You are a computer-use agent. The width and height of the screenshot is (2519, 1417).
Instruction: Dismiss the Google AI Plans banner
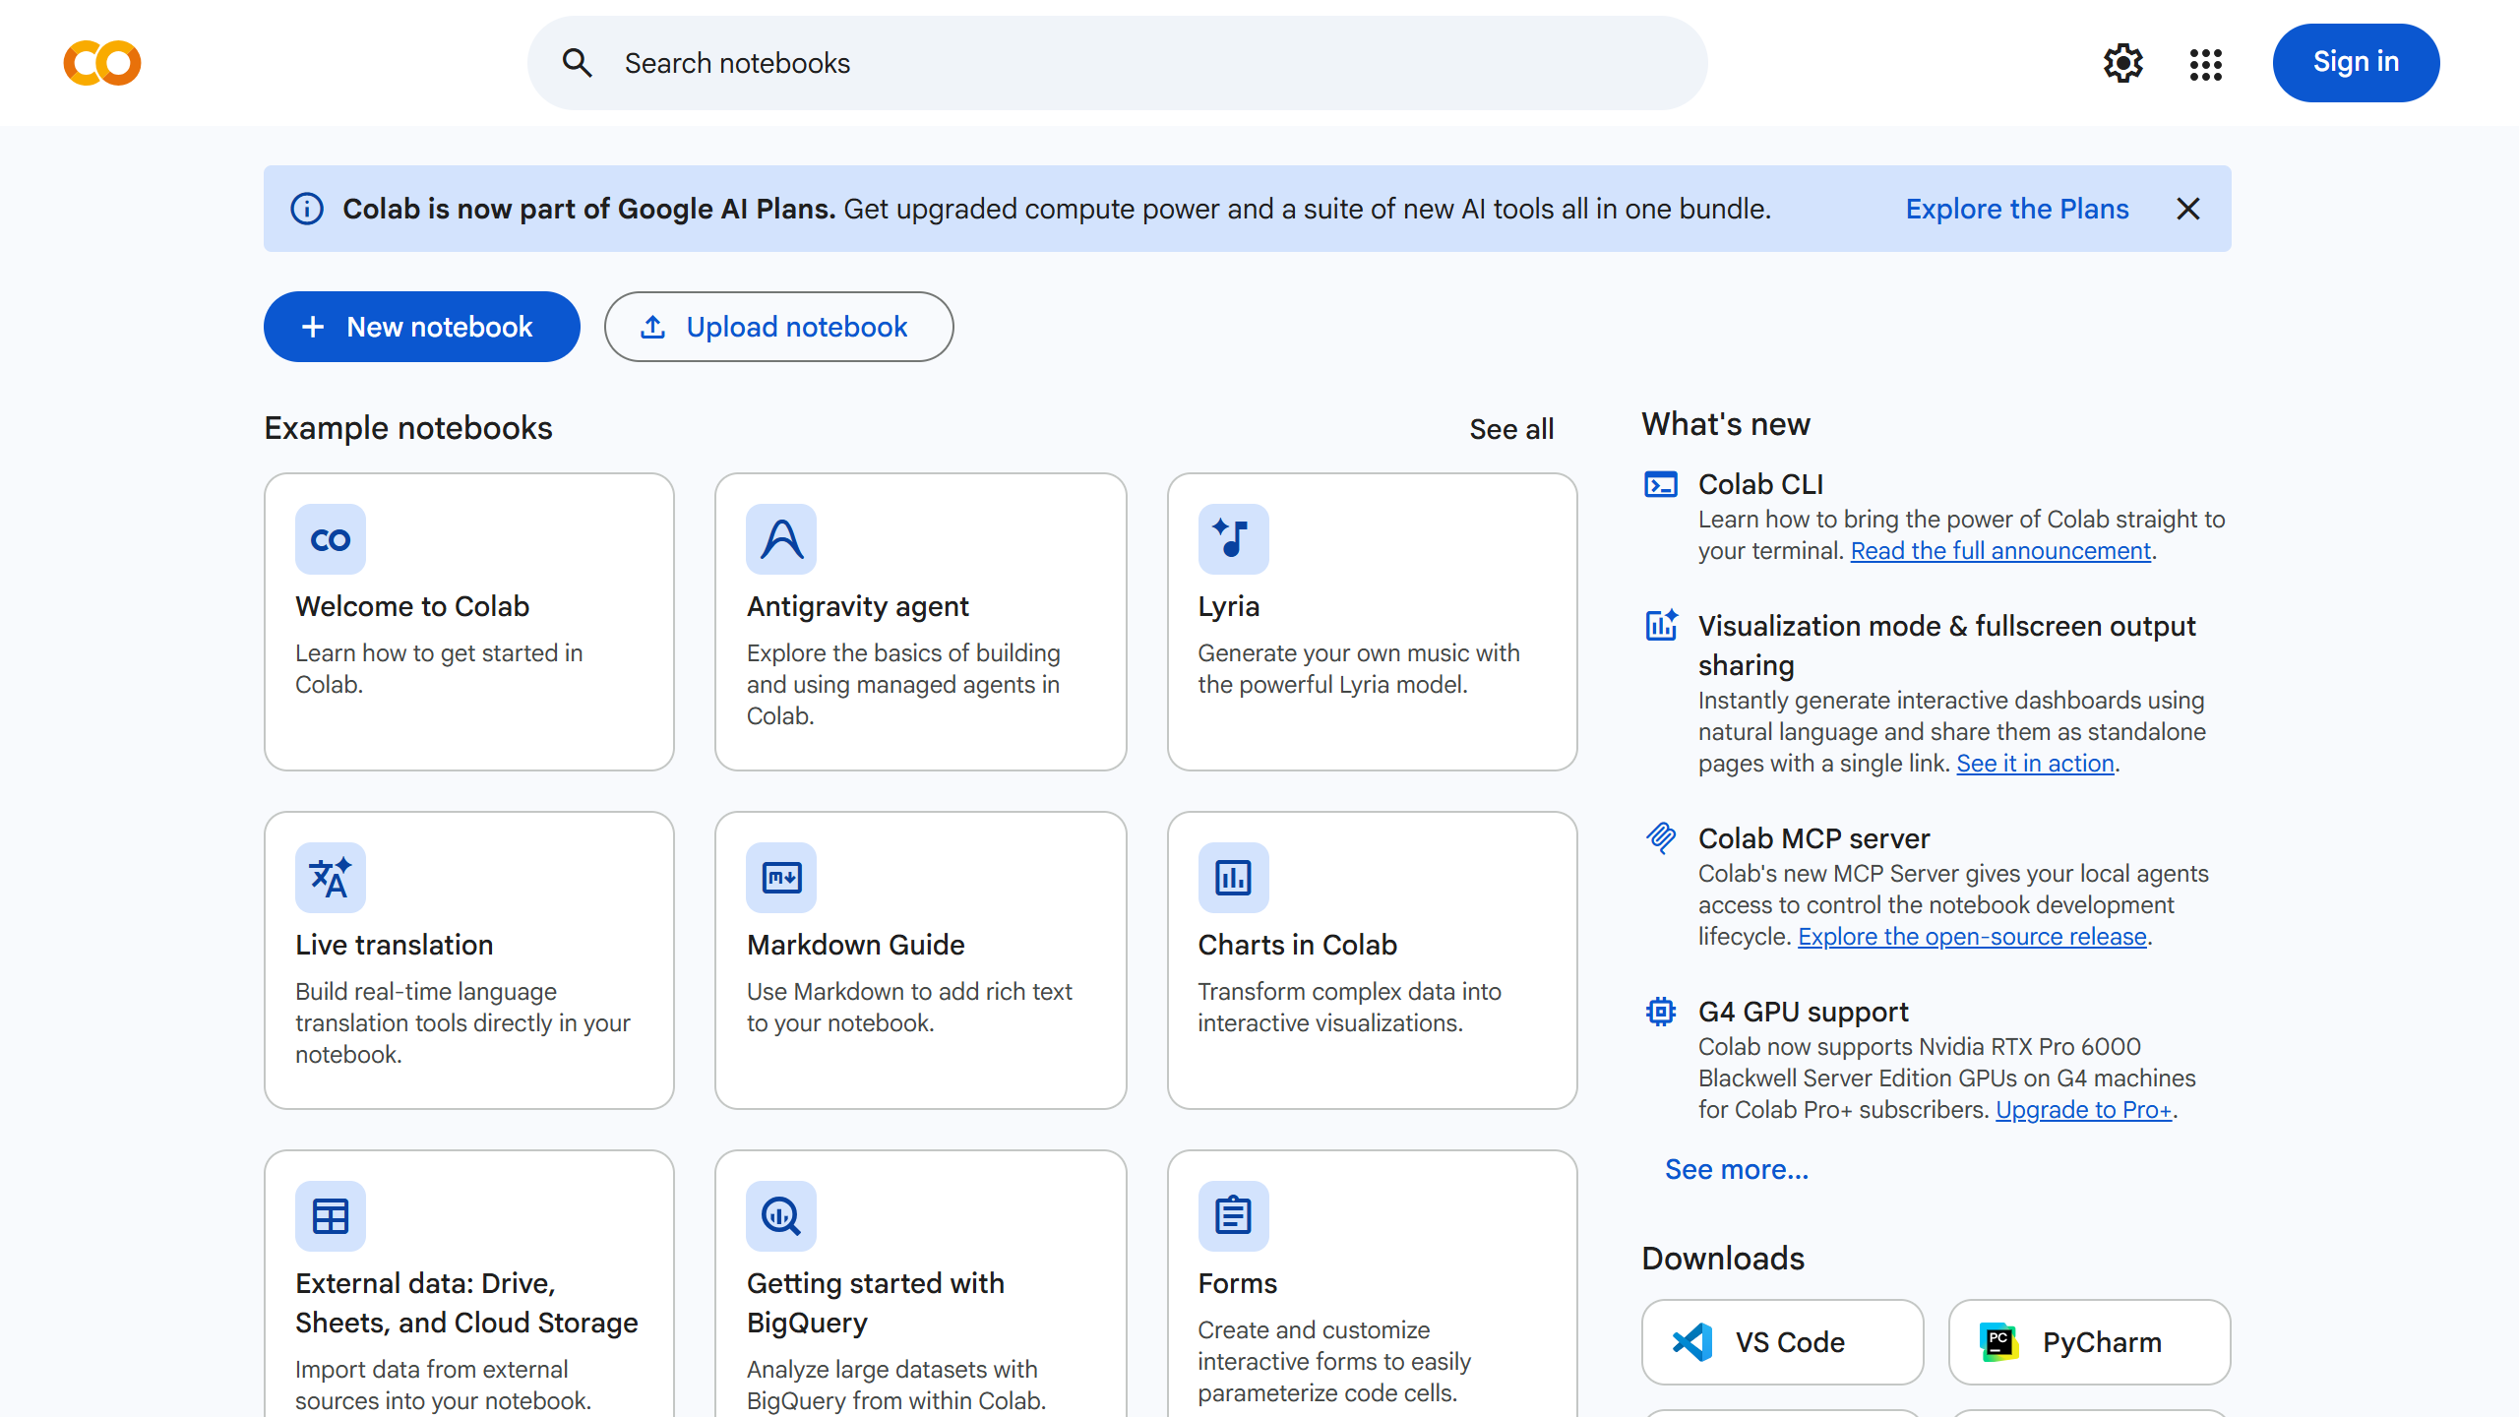(x=2188, y=209)
